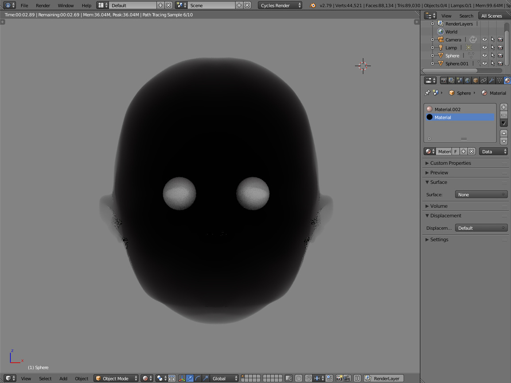Open the Window menu in top bar
Image resolution: width=511 pixels, height=383 pixels.
[x=66, y=5]
